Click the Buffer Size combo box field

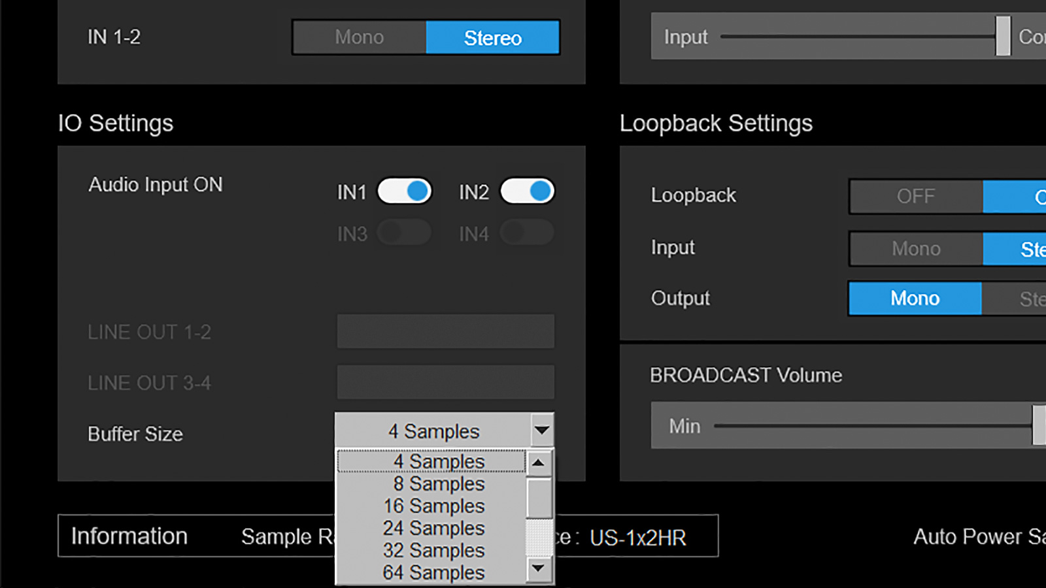point(433,431)
